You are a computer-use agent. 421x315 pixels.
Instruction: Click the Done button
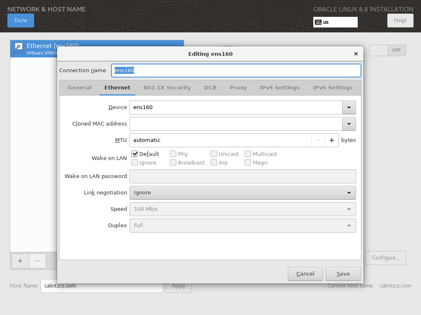coord(21,21)
